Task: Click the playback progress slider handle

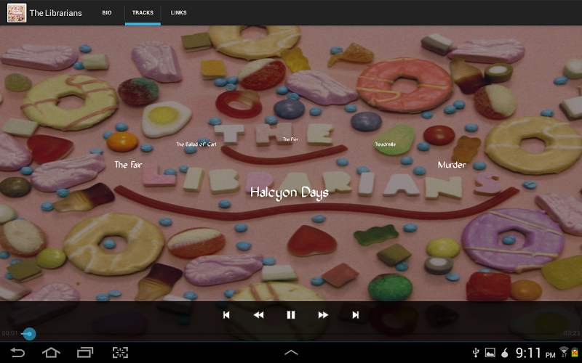Action: click(29, 334)
